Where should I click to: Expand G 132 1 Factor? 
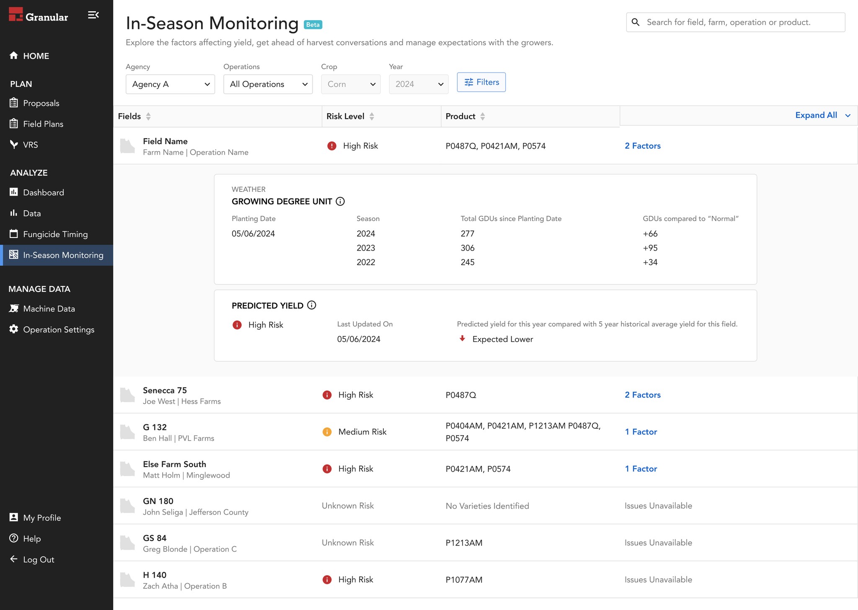point(641,432)
